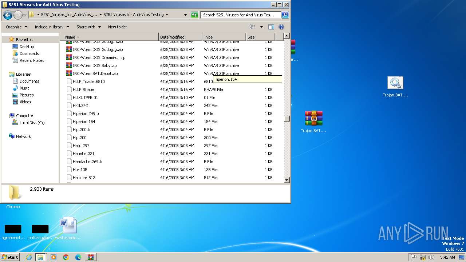Select Network in navigation pane
The image size is (466, 262).
(x=23, y=136)
